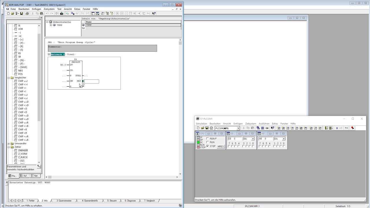Image resolution: width=370 pixels, height=208 pixels.
Task: Click the T=0 timer reset icon in PLCSIM
Action: [346, 128]
